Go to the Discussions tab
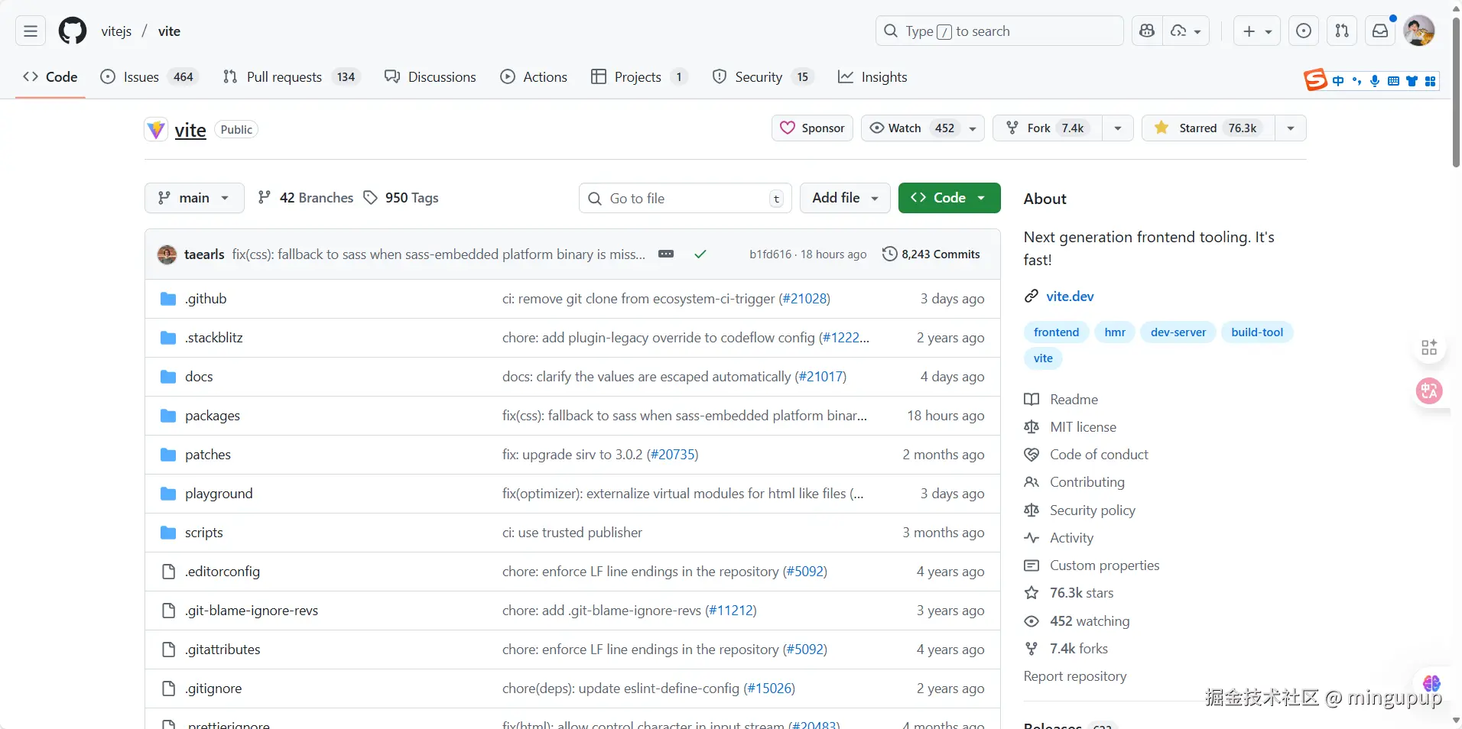This screenshot has width=1462, height=729. pos(430,77)
